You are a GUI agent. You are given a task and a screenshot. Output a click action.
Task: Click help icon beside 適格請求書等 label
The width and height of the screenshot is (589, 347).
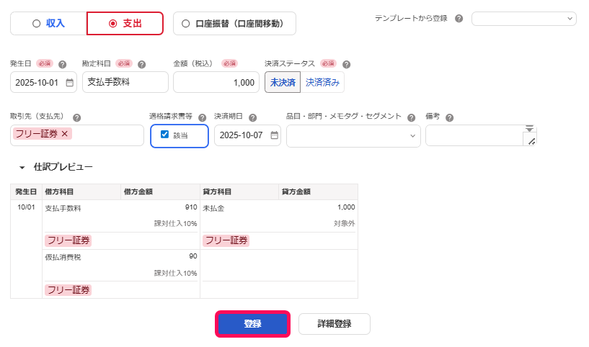pos(202,117)
